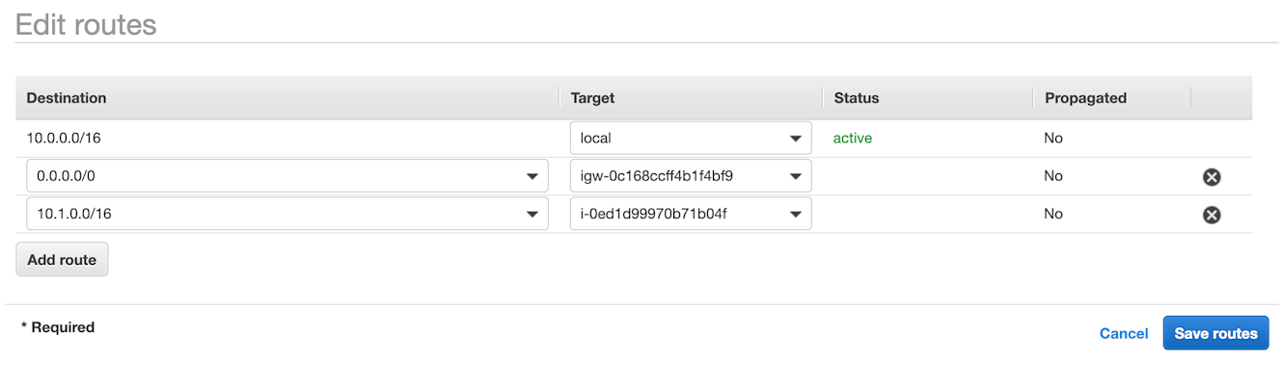Viewport: 1283px width, 387px height.
Task: Save the edited routes
Action: click(1215, 333)
